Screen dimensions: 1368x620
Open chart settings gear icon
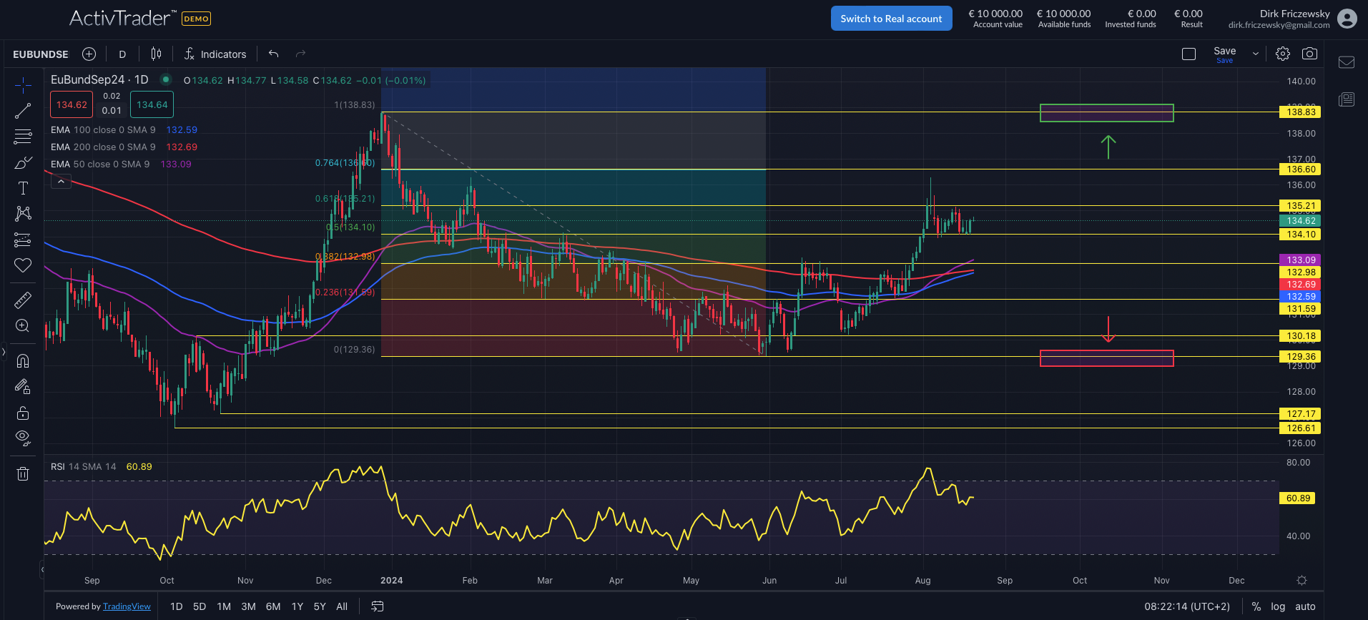(x=1283, y=54)
